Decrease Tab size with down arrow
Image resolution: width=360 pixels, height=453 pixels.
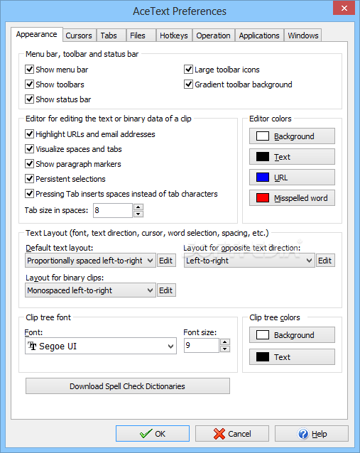(138, 214)
